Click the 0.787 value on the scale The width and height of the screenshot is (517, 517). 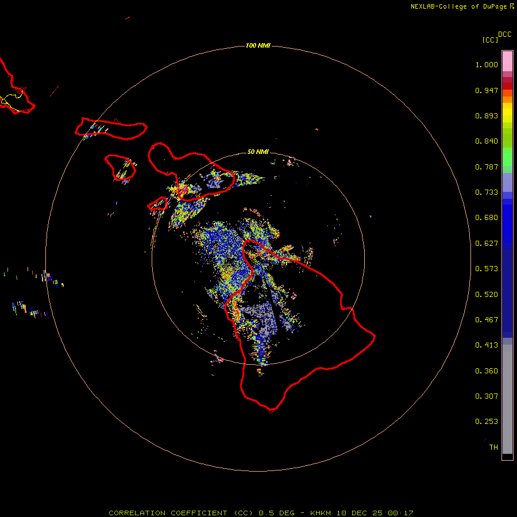(487, 167)
